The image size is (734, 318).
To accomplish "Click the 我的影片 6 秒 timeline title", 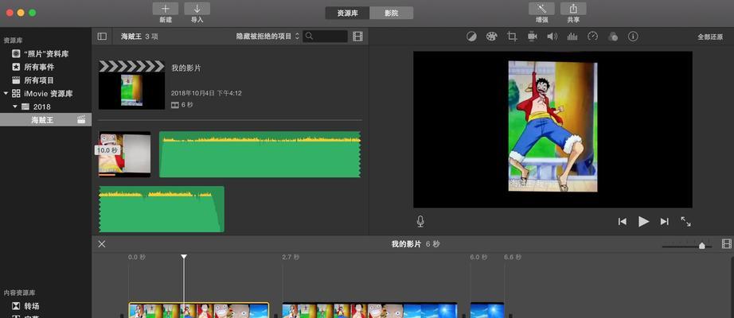I will point(416,244).
